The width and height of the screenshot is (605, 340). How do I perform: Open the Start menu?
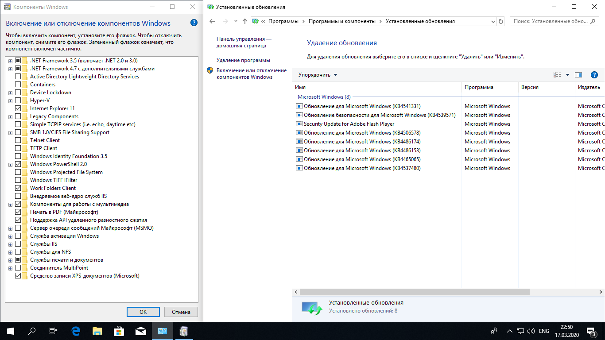click(x=10, y=331)
